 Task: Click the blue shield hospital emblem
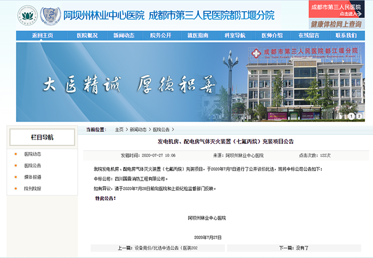50,15
